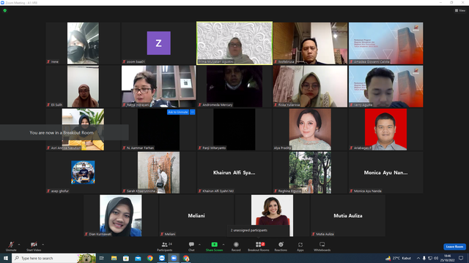Open the Reactions menu
The width and height of the screenshot is (469, 263).
pyautogui.click(x=281, y=246)
